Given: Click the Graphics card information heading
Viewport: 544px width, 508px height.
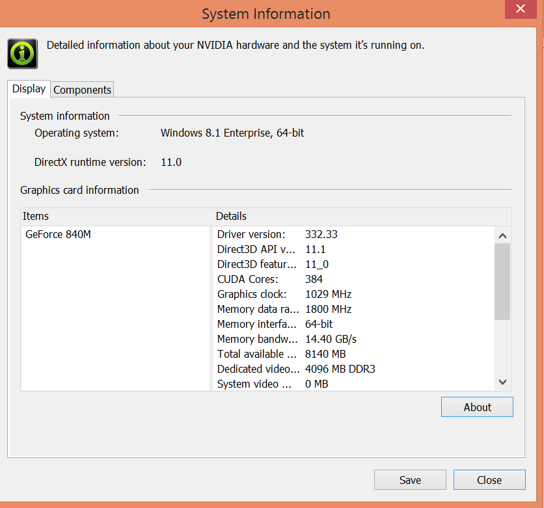Looking at the screenshot, I should 79,190.
